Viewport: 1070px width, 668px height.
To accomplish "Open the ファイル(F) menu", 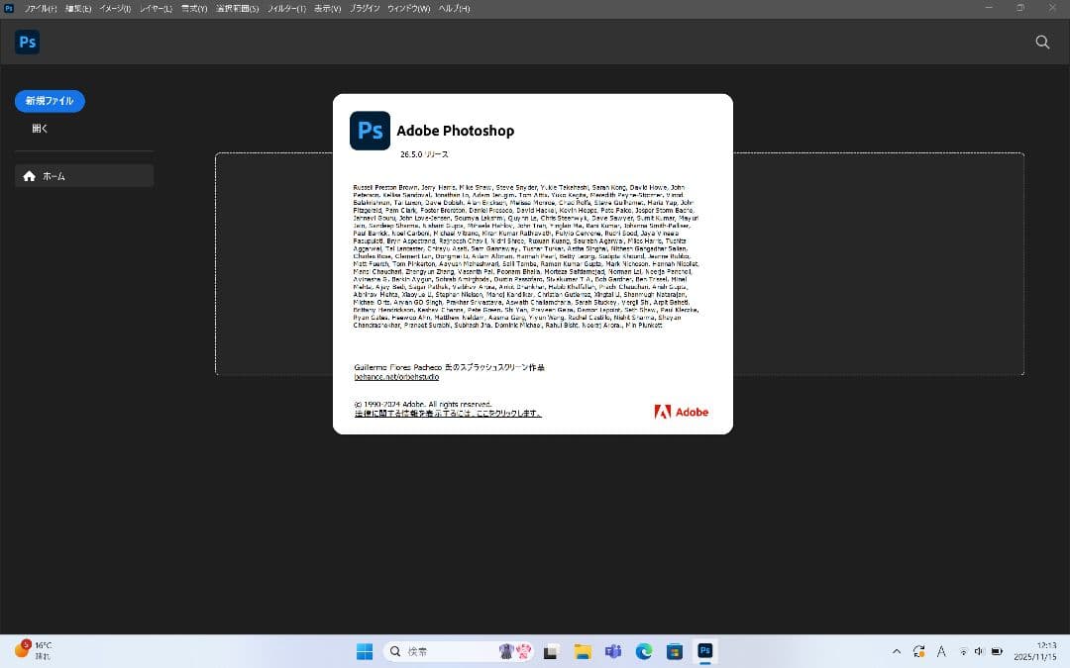I will pyautogui.click(x=41, y=9).
